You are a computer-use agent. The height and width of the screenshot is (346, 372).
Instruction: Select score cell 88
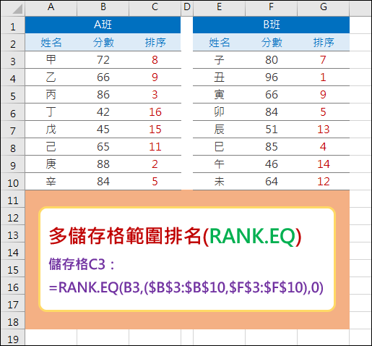click(103, 164)
